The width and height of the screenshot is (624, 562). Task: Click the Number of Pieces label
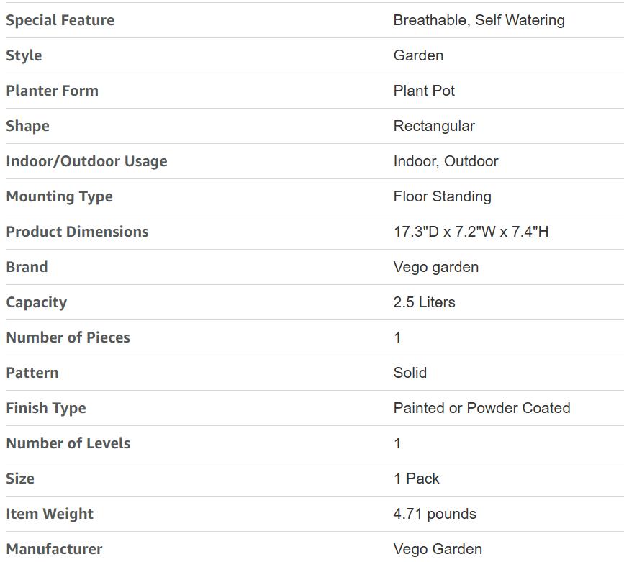pos(68,337)
